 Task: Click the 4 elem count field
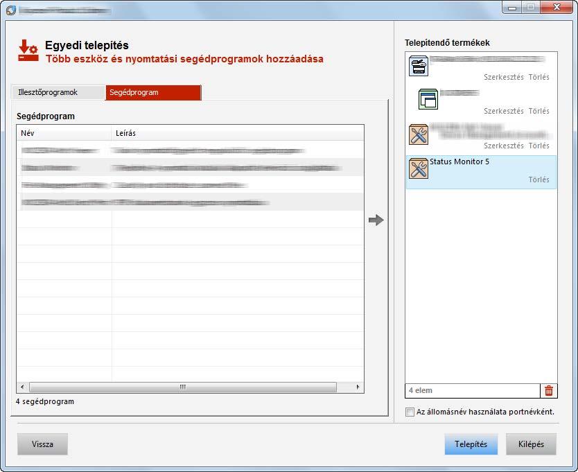tap(473, 390)
